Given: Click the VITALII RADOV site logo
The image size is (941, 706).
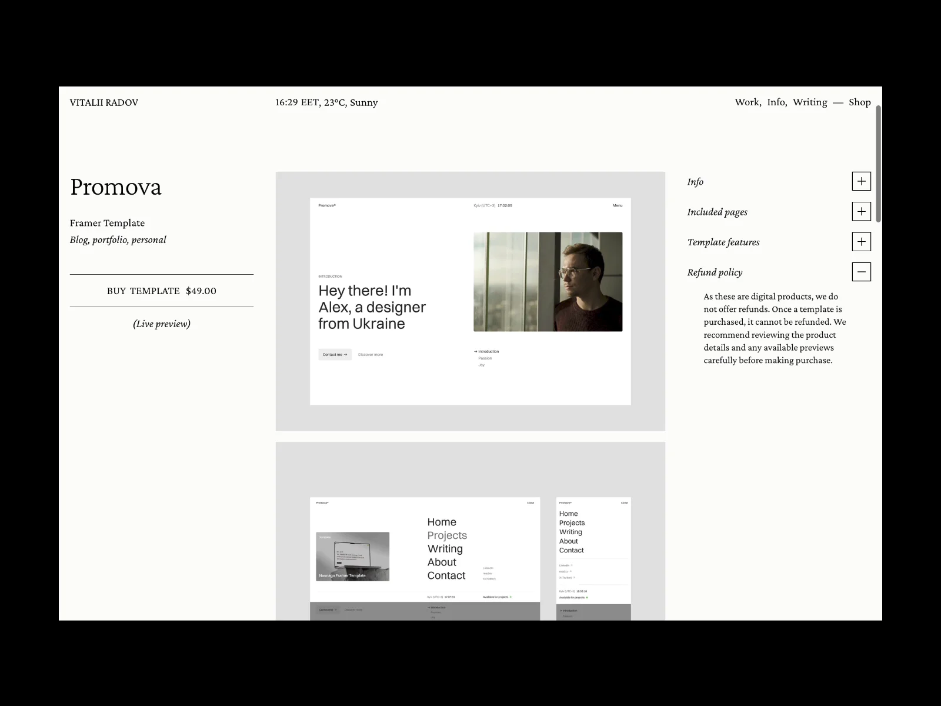Looking at the screenshot, I should [x=104, y=102].
